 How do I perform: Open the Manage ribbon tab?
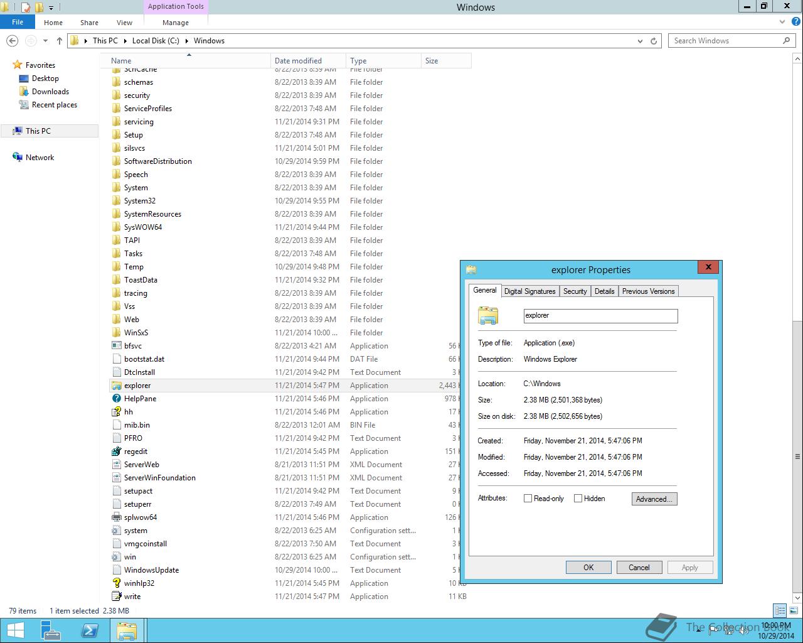[x=176, y=22]
